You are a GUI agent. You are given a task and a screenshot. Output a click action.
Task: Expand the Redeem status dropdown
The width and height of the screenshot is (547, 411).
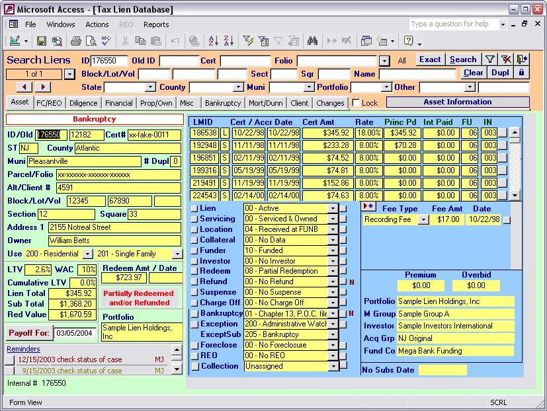pyautogui.click(x=333, y=271)
